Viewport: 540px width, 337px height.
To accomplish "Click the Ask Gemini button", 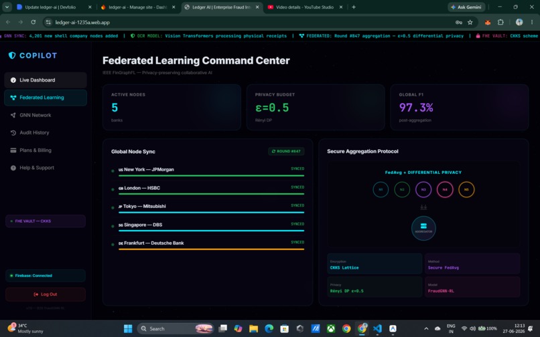I will [x=466, y=7].
